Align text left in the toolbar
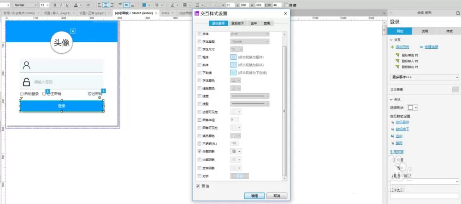This screenshot has height=204, width=461. pos(100,5)
